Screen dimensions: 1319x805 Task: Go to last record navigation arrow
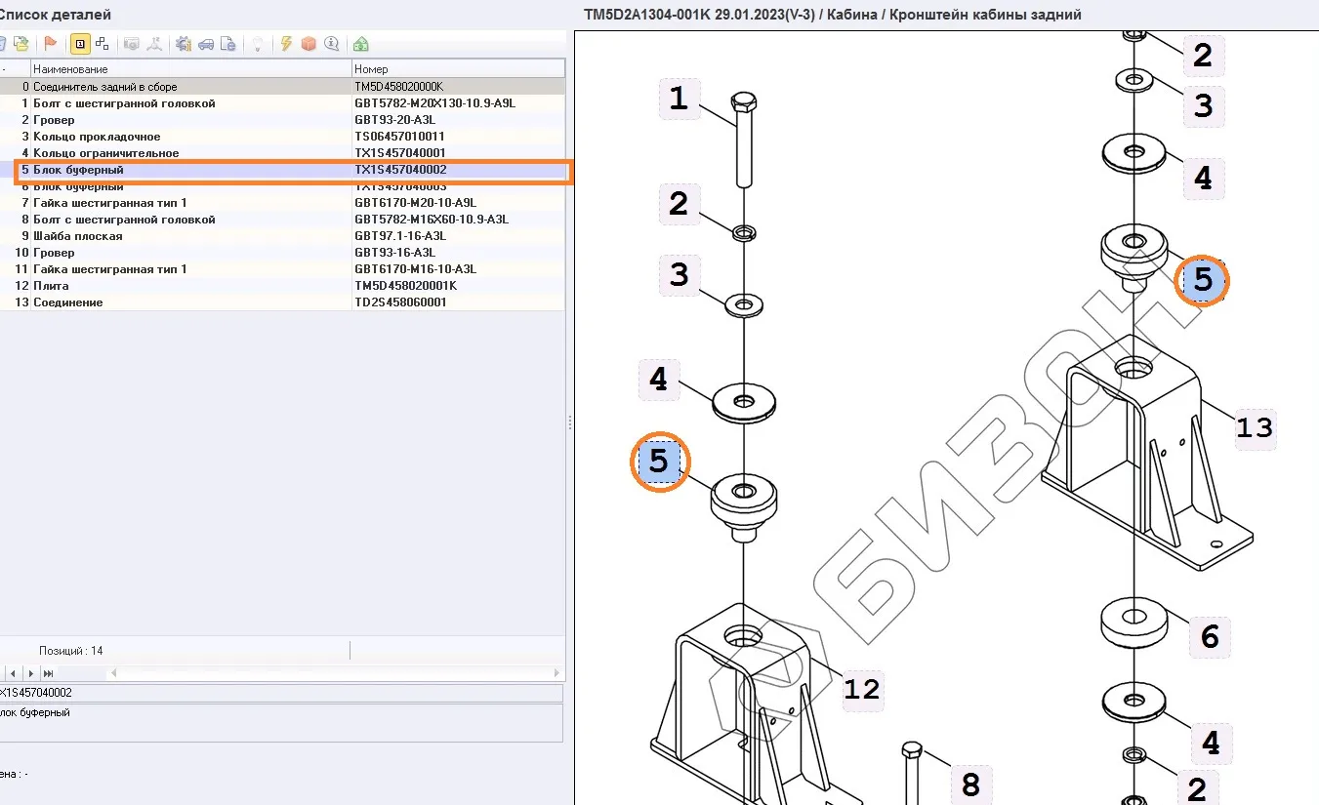click(x=47, y=673)
